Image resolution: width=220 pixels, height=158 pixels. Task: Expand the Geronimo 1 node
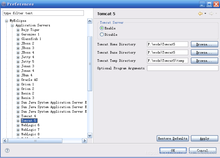tap(18, 35)
